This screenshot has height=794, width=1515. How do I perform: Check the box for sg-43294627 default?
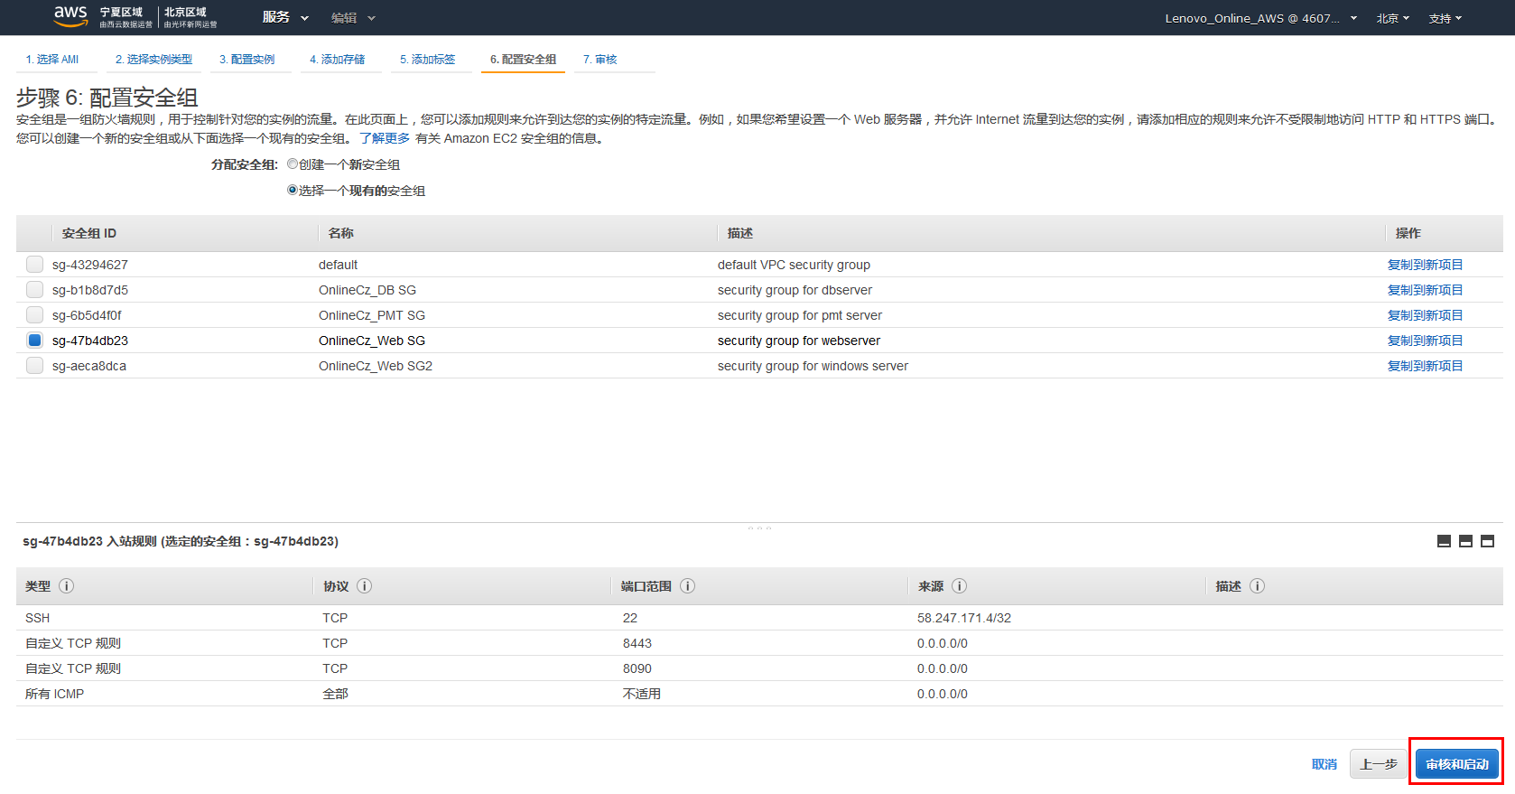coord(34,265)
